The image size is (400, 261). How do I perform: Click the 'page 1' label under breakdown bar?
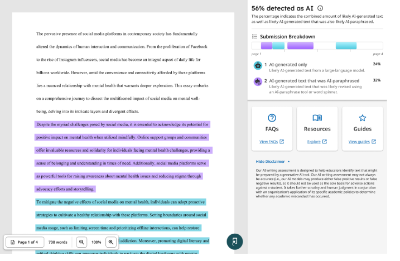point(257,54)
